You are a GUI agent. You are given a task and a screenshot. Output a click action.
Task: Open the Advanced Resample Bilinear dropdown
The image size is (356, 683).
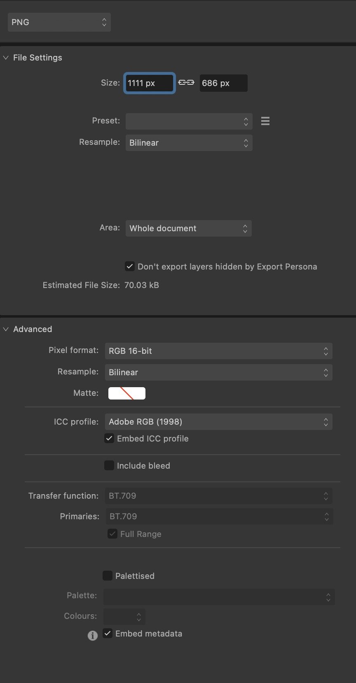coord(218,372)
